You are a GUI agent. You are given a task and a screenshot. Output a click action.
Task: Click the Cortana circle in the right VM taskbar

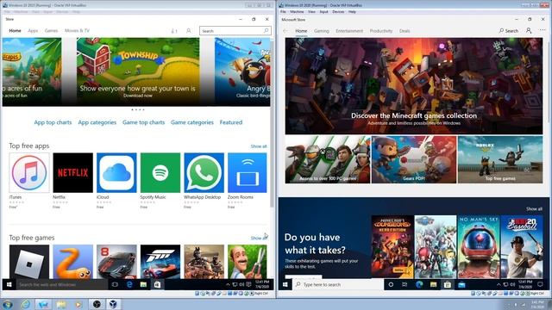tap(391, 284)
